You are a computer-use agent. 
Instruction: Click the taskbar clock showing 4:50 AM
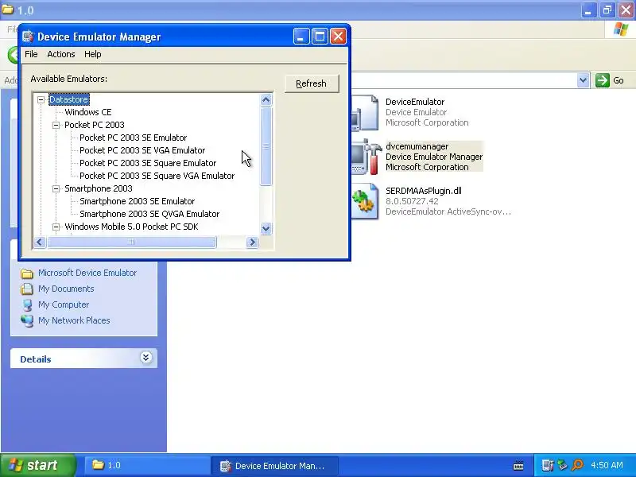point(607,466)
